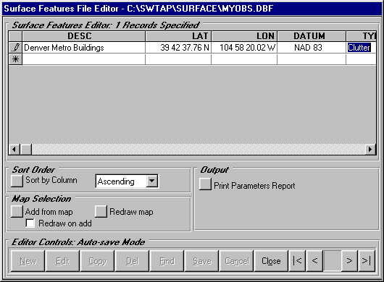Screen dimensions: 384x282
Task: Click the Copy button
Action: tap(98, 261)
